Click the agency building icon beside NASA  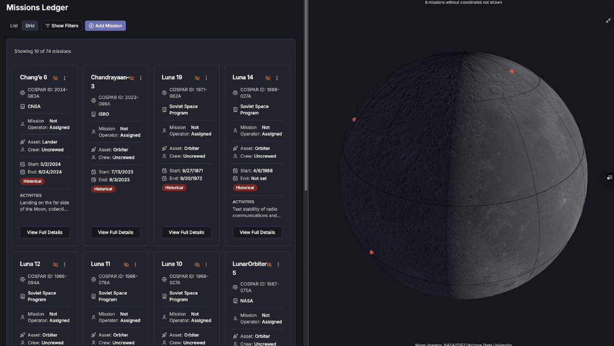[235, 301]
